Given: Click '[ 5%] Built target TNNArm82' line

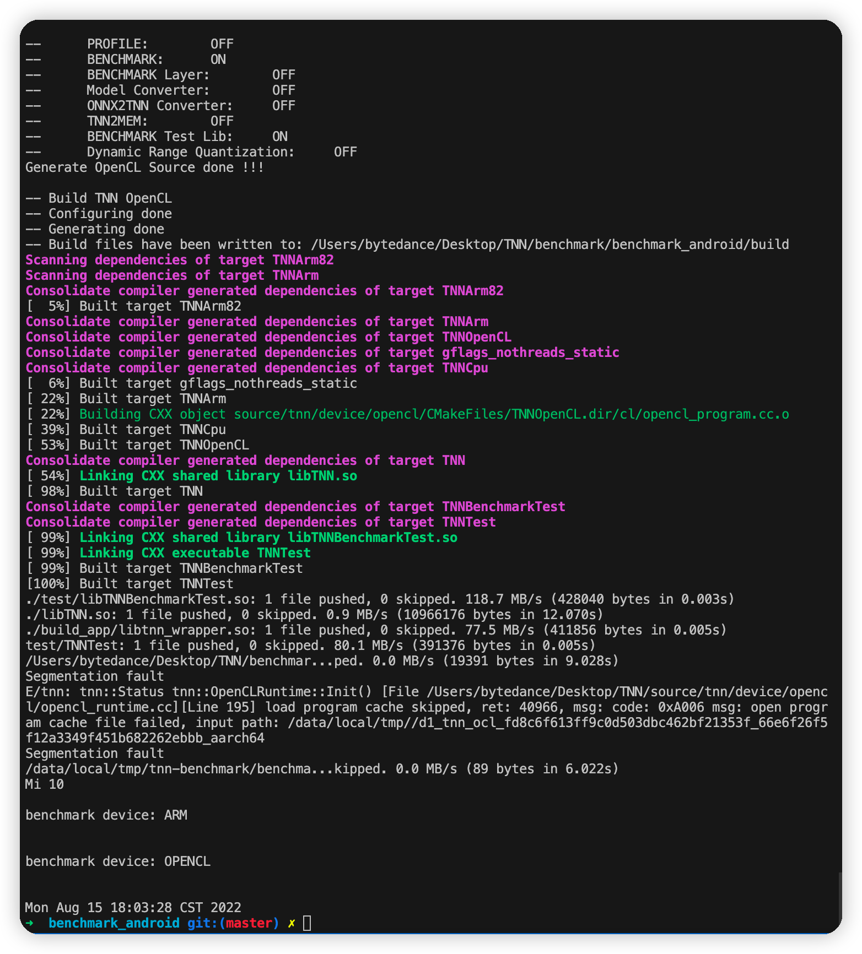Looking at the screenshot, I should (133, 306).
